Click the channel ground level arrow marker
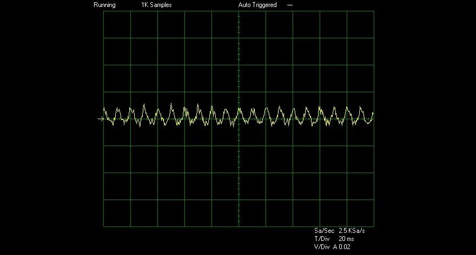The image size is (476, 255). point(101,119)
